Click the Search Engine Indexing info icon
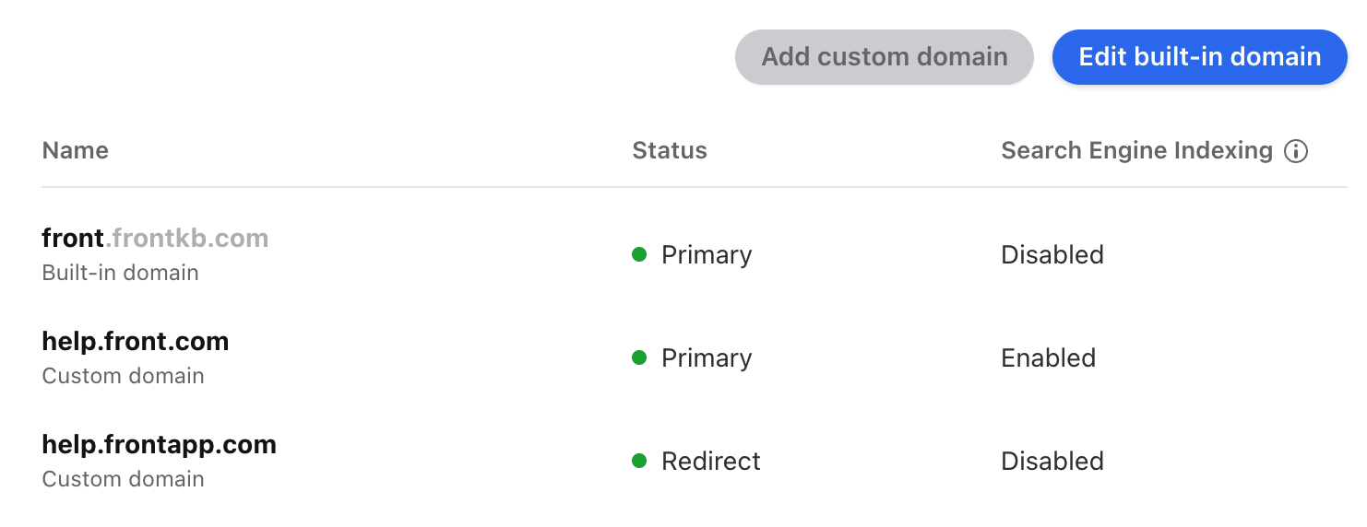The image size is (1367, 527). [1296, 151]
